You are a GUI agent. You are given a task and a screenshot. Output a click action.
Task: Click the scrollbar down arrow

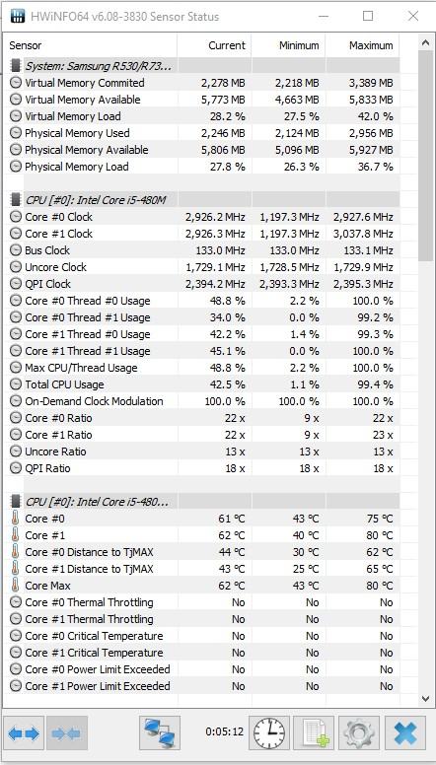tap(425, 699)
